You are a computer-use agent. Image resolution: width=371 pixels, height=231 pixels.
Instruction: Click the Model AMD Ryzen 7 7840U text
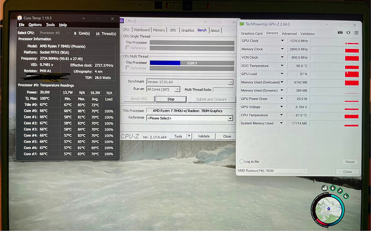click(63, 46)
